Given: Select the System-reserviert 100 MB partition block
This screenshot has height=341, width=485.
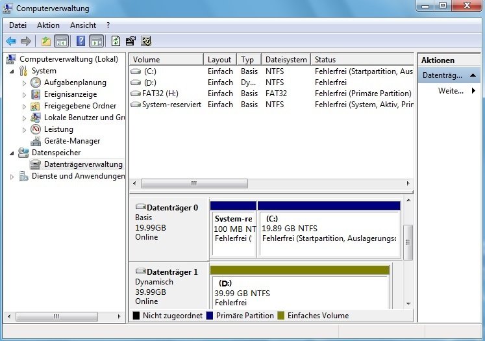Looking at the screenshot, I should point(233,229).
